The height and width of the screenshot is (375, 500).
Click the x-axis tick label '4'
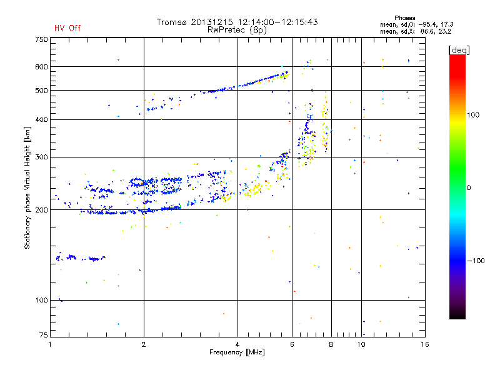(237, 344)
